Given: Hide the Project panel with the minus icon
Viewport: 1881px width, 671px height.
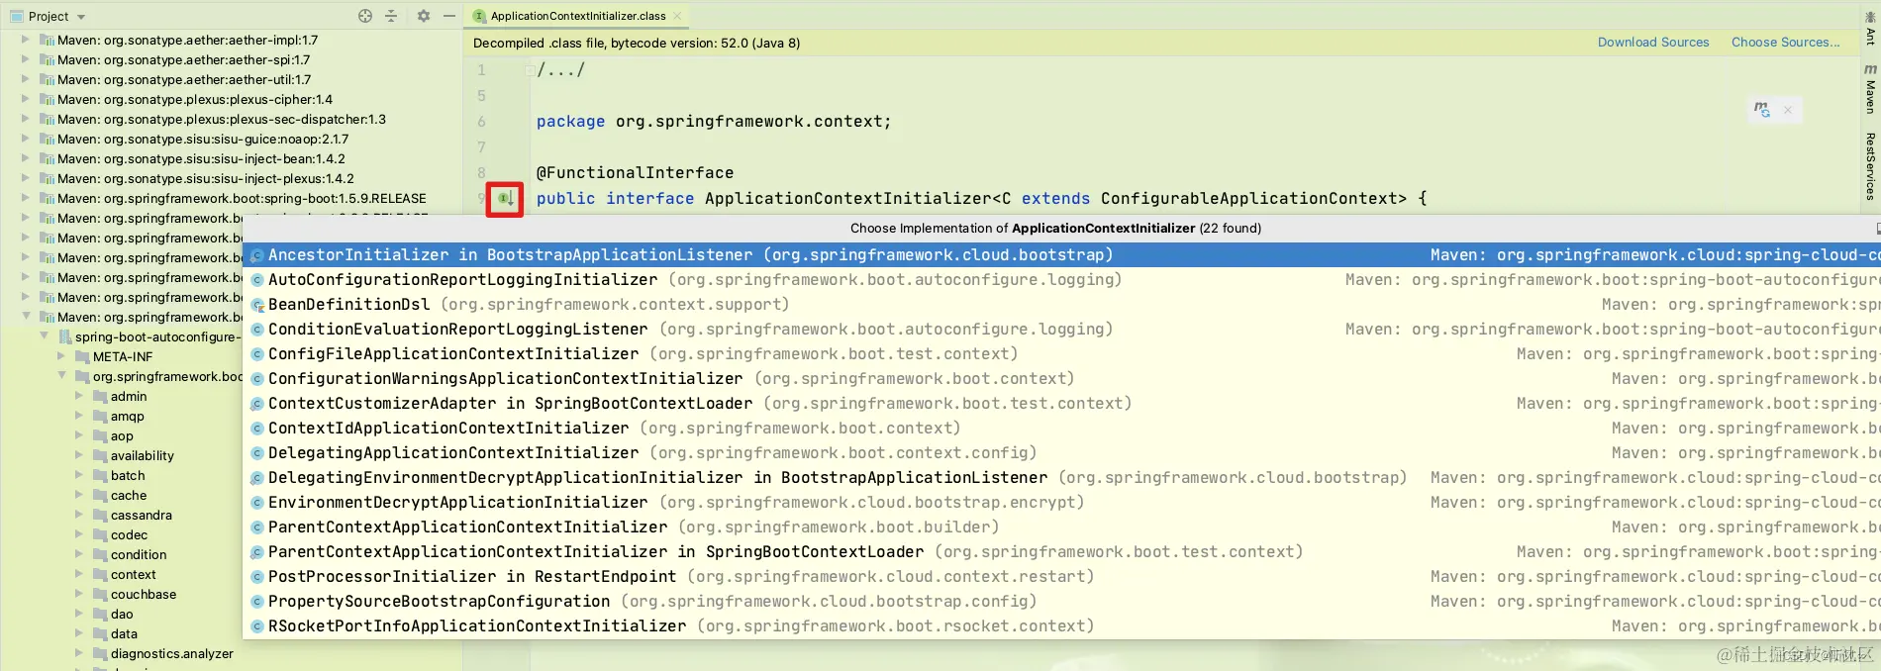Looking at the screenshot, I should (449, 16).
